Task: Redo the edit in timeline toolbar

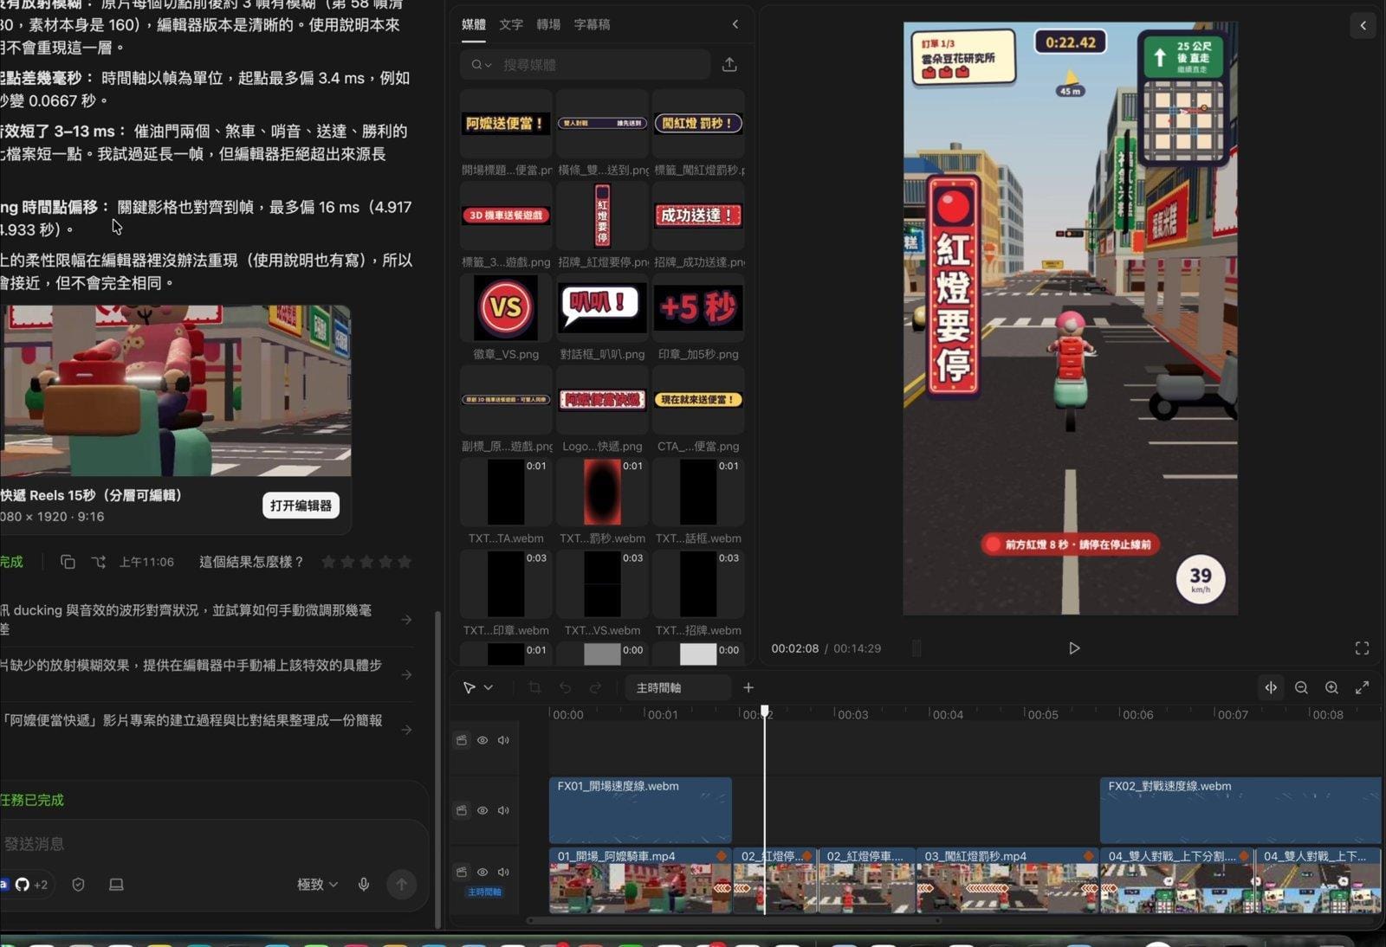Action: click(x=595, y=687)
